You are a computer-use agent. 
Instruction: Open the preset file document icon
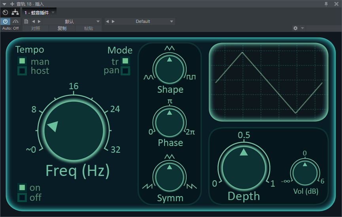(26, 21)
